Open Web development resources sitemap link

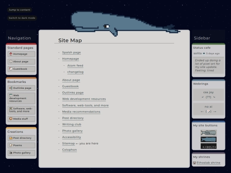(x=84, y=99)
